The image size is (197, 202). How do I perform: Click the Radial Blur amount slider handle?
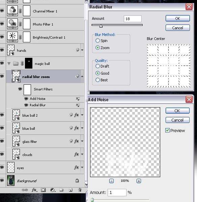click(x=101, y=26)
